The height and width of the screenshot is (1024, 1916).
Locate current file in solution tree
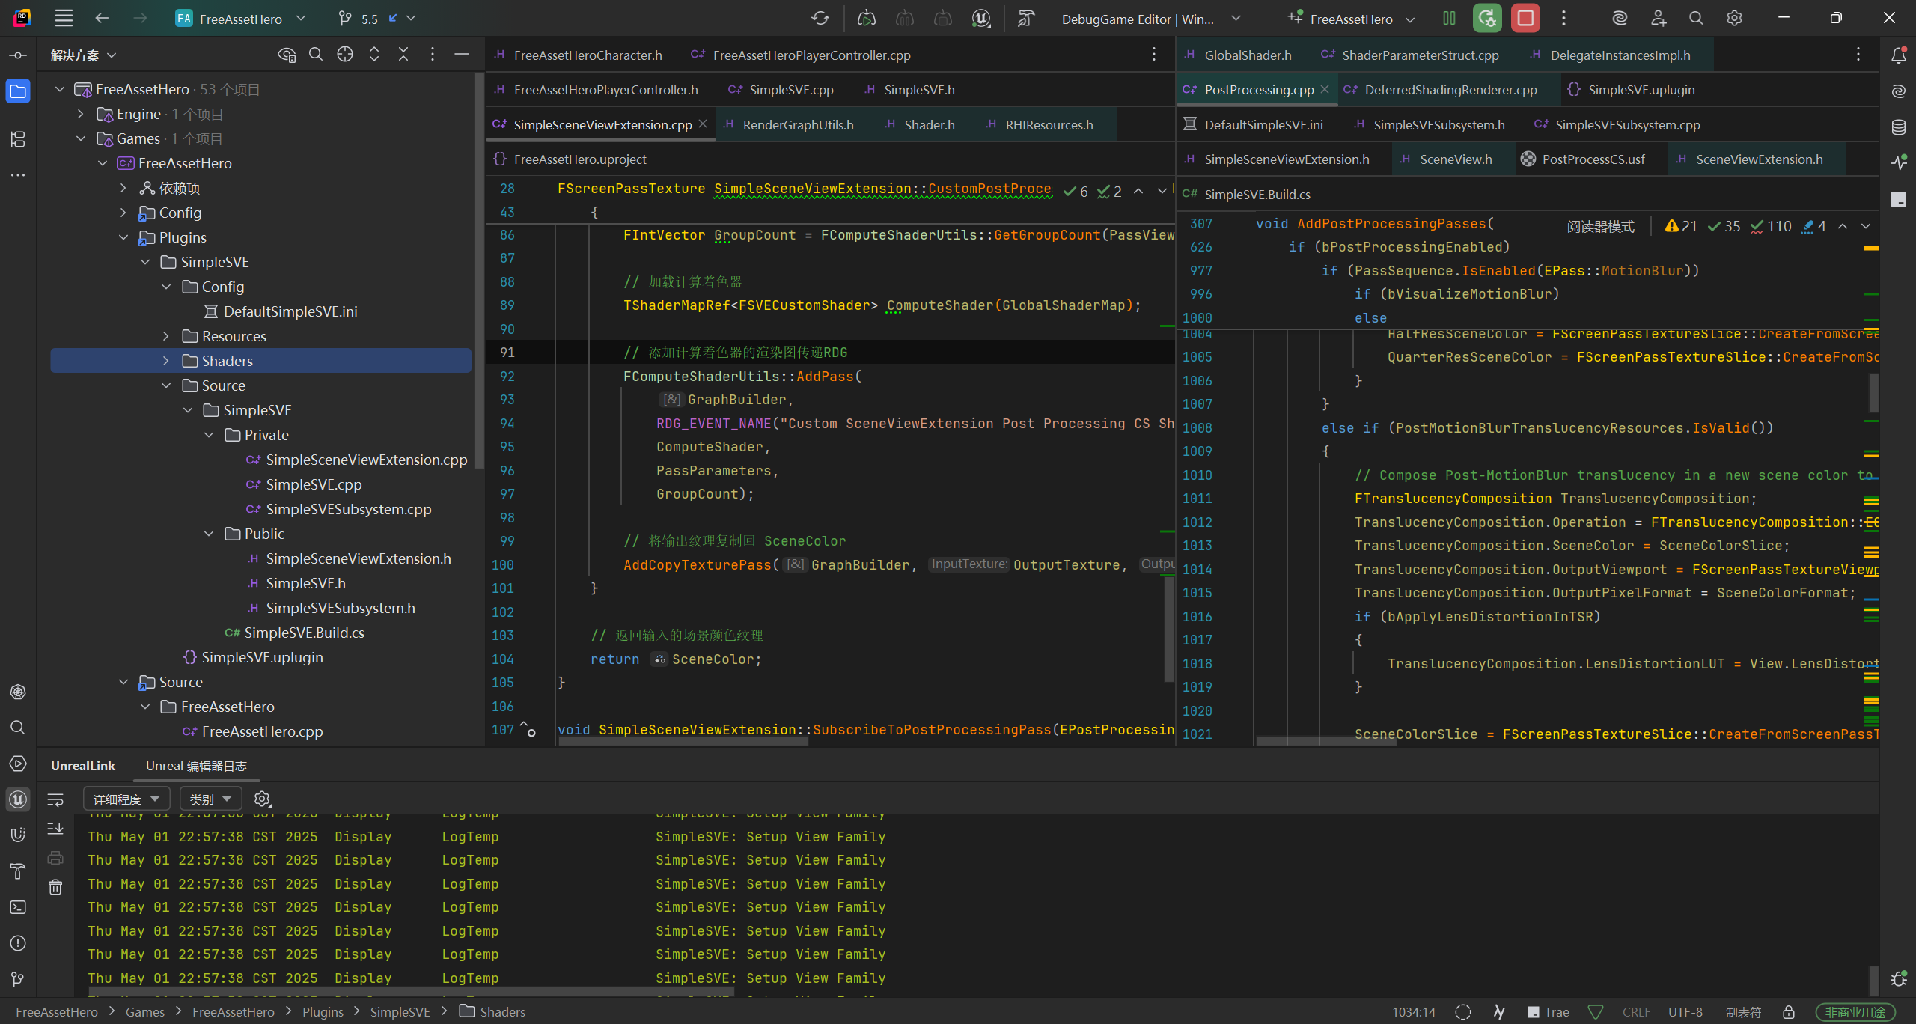pos(345,55)
